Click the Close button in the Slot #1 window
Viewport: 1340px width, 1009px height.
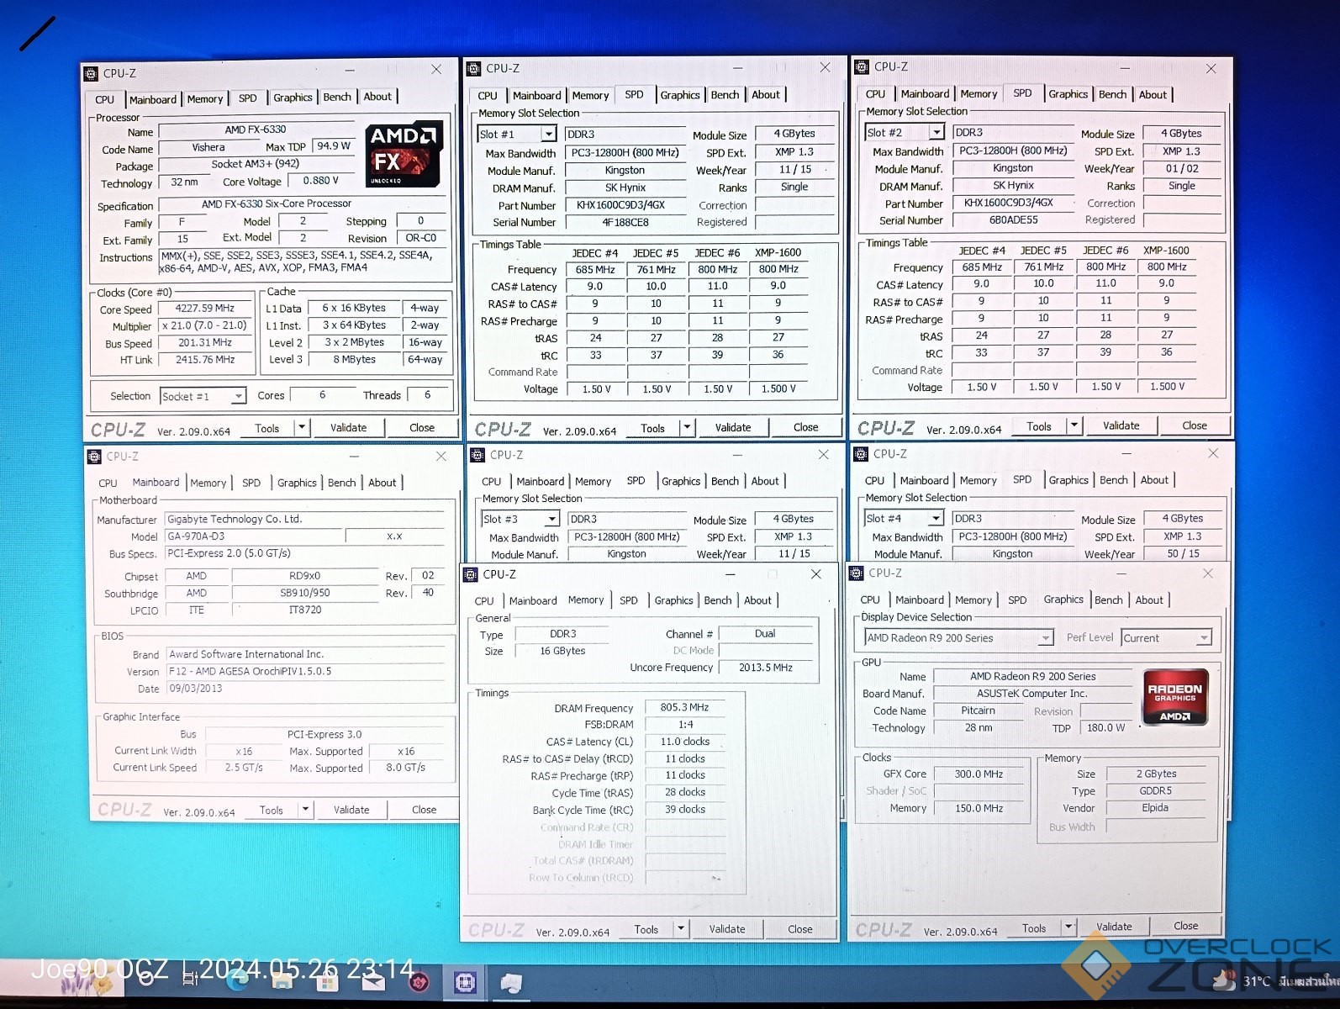click(805, 428)
